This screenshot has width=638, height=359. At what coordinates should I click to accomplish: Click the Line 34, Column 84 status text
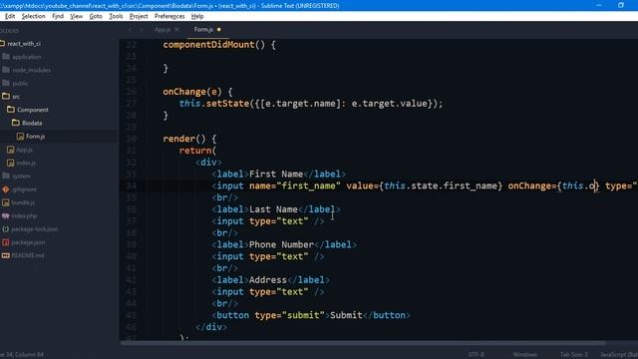coord(22,355)
